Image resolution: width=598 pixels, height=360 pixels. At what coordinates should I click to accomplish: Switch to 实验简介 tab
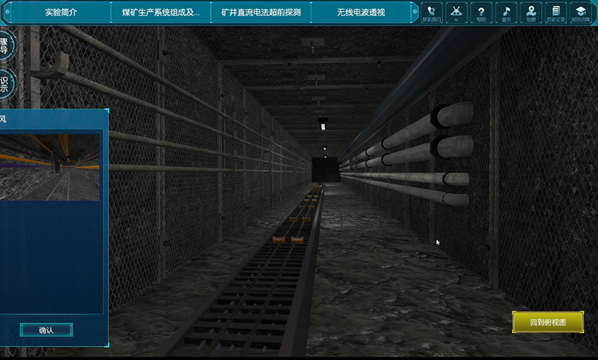[61, 12]
